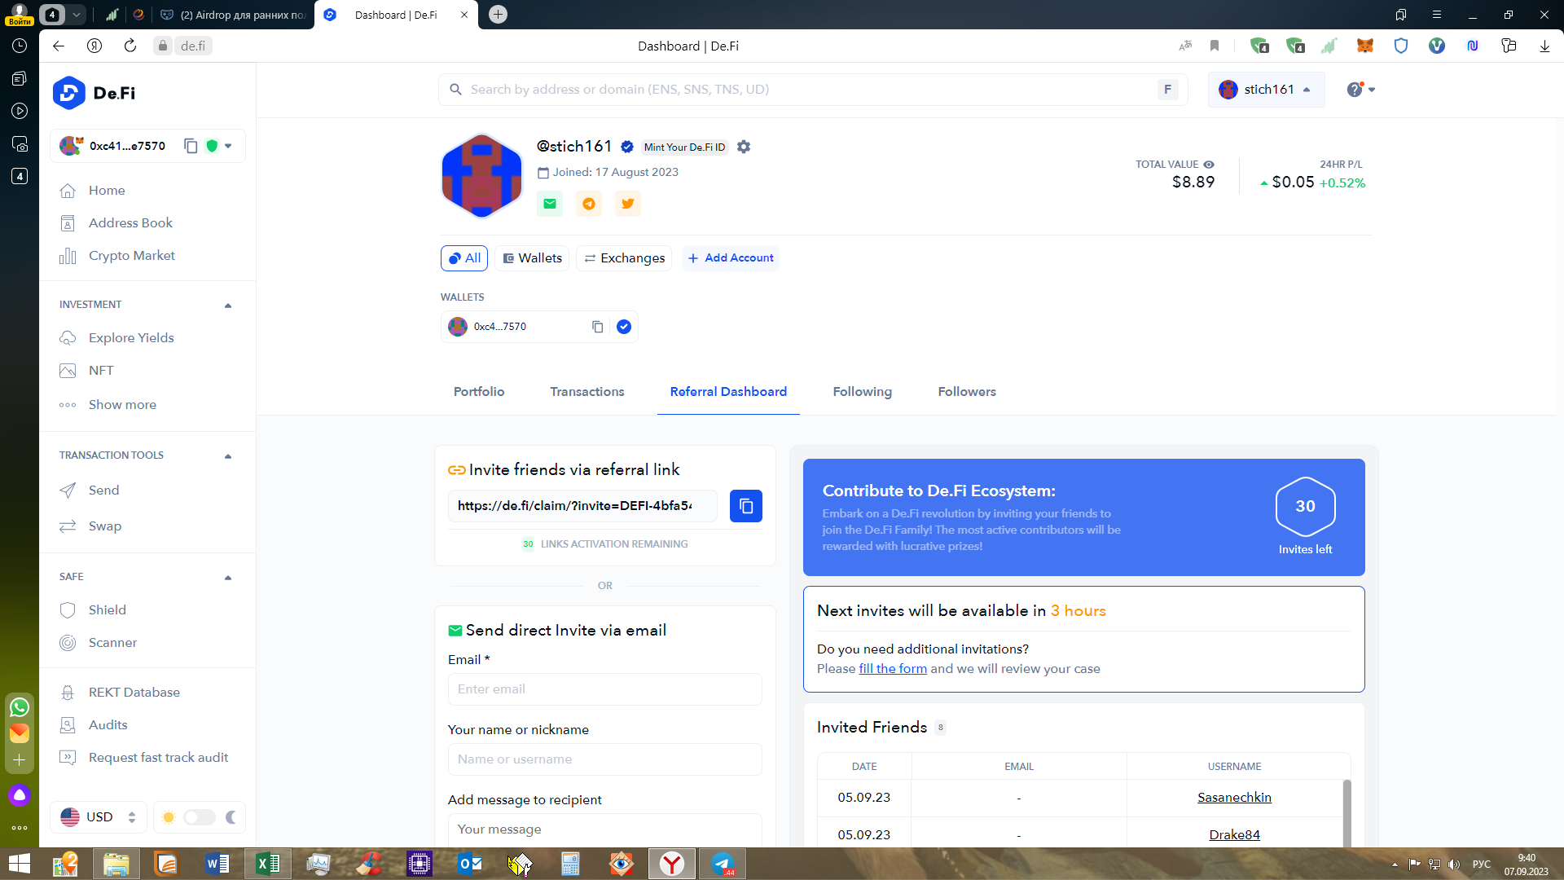Open the Shield tool
The height and width of the screenshot is (880, 1564).
point(108,610)
